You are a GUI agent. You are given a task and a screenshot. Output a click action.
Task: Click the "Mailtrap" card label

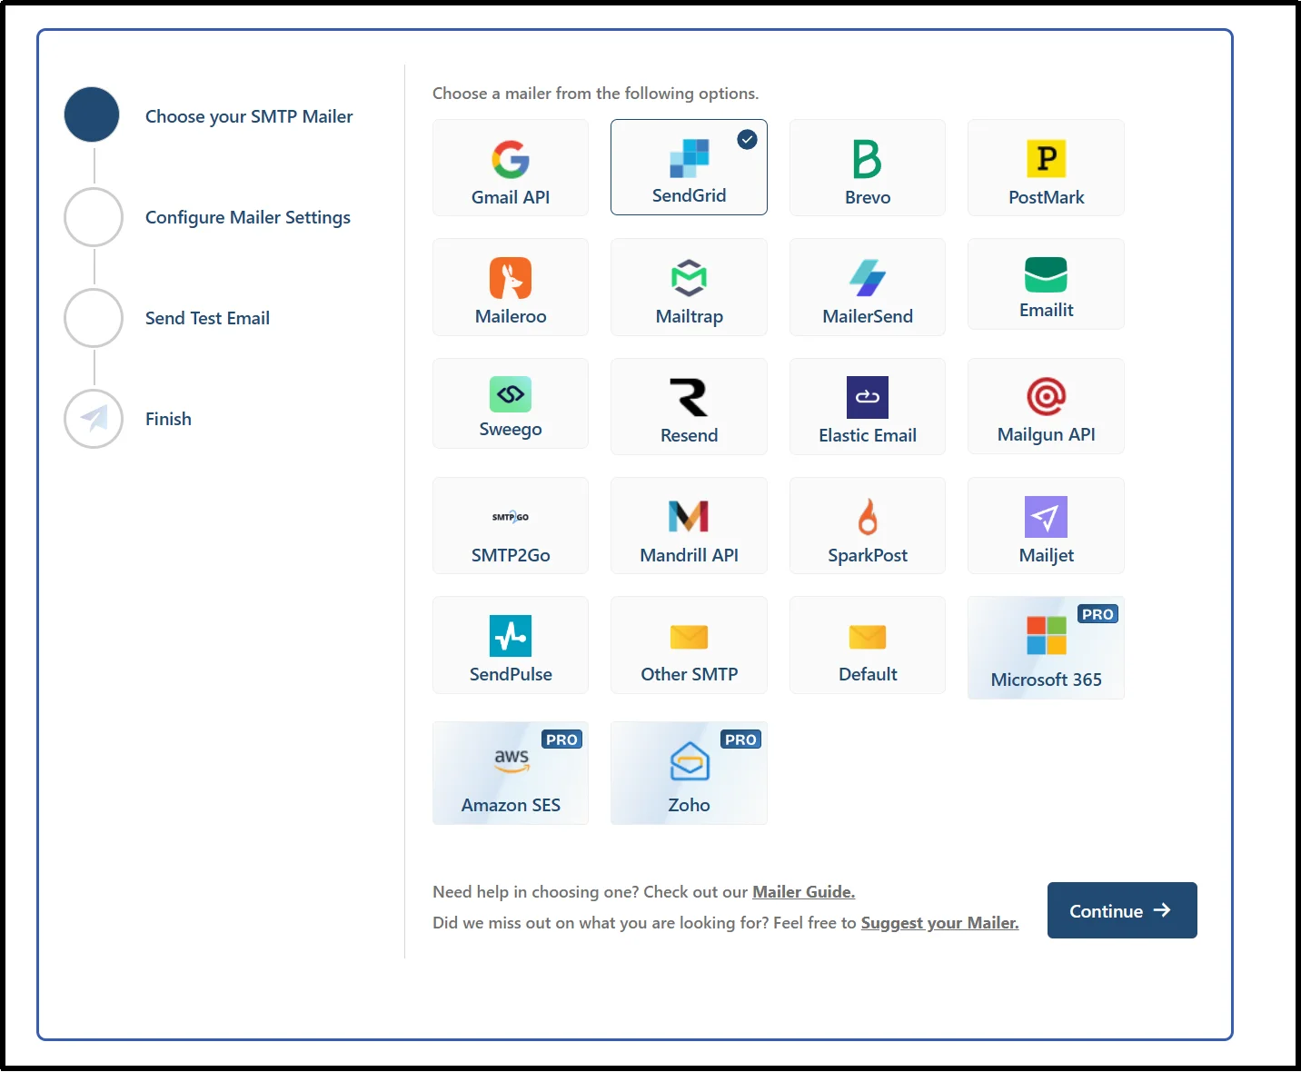pyautogui.click(x=690, y=316)
